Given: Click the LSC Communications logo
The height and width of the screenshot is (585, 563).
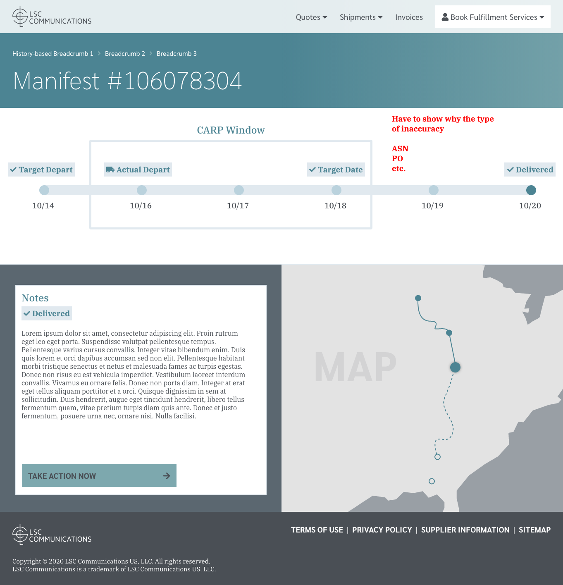Looking at the screenshot, I should (x=51, y=17).
